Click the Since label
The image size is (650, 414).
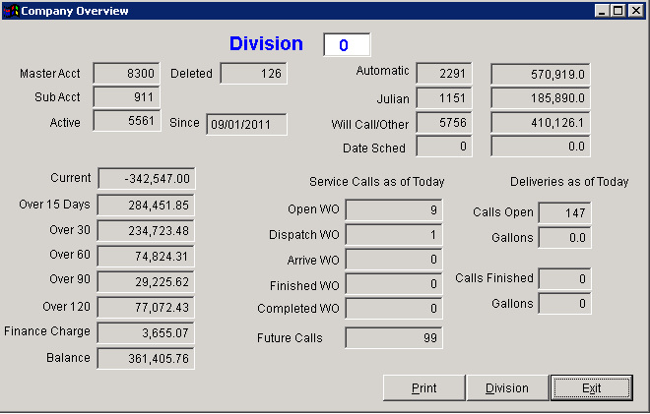coord(184,123)
